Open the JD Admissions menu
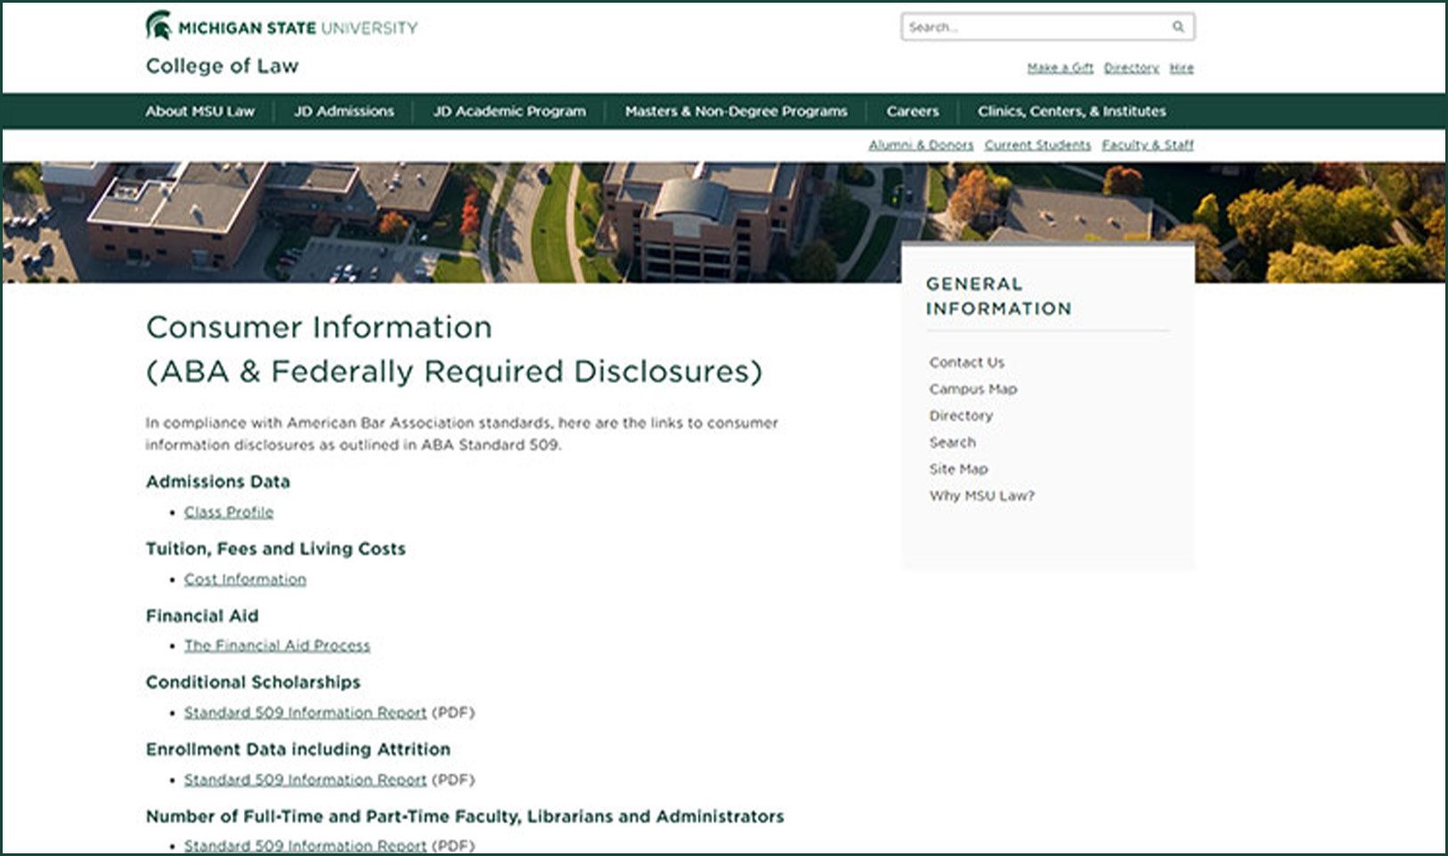This screenshot has height=856, width=1448. (x=344, y=111)
